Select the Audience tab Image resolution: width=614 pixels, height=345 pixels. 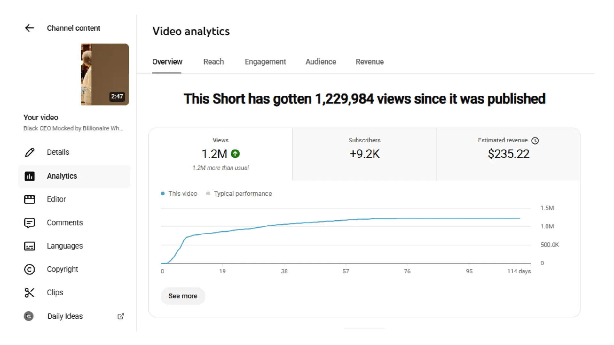320,62
